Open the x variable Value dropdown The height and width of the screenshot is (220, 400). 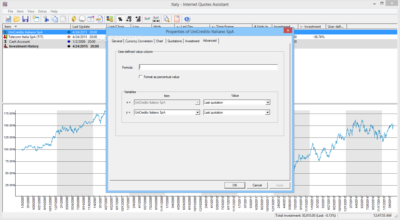(268, 102)
